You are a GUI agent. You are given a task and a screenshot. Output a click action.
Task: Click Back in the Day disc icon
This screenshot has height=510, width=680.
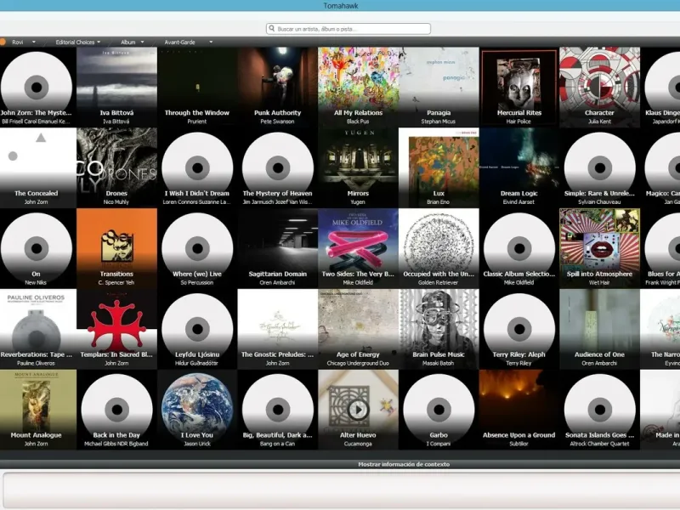[x=116, y=410]
